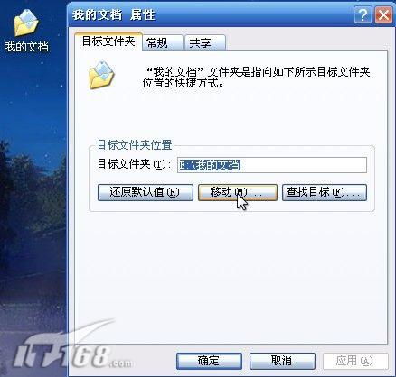Click the 还原默认值(R) button
Image resolution: width=396 pixels, height=377 pixels.
[x=146, y=192]
